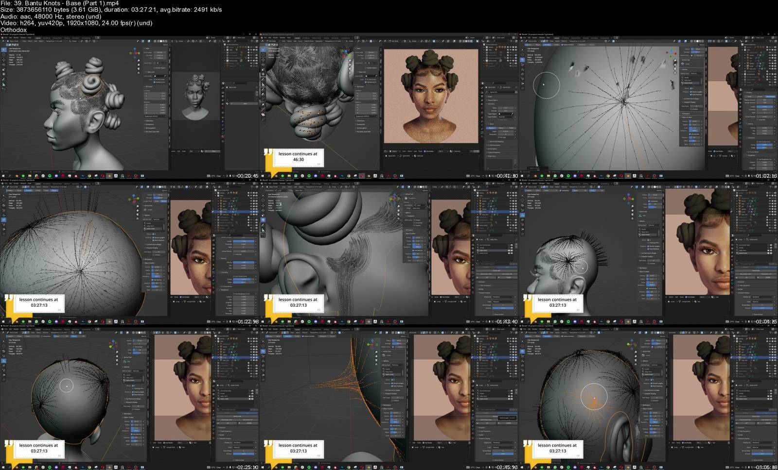778x470 pixels.
Task: Select the Select Box tool in the 00:20:45 frame
Action: pyautogui.click(x=3, y=50)
